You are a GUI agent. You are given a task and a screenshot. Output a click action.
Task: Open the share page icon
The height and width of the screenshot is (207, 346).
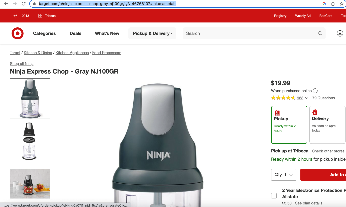click(x=333, y=4)
